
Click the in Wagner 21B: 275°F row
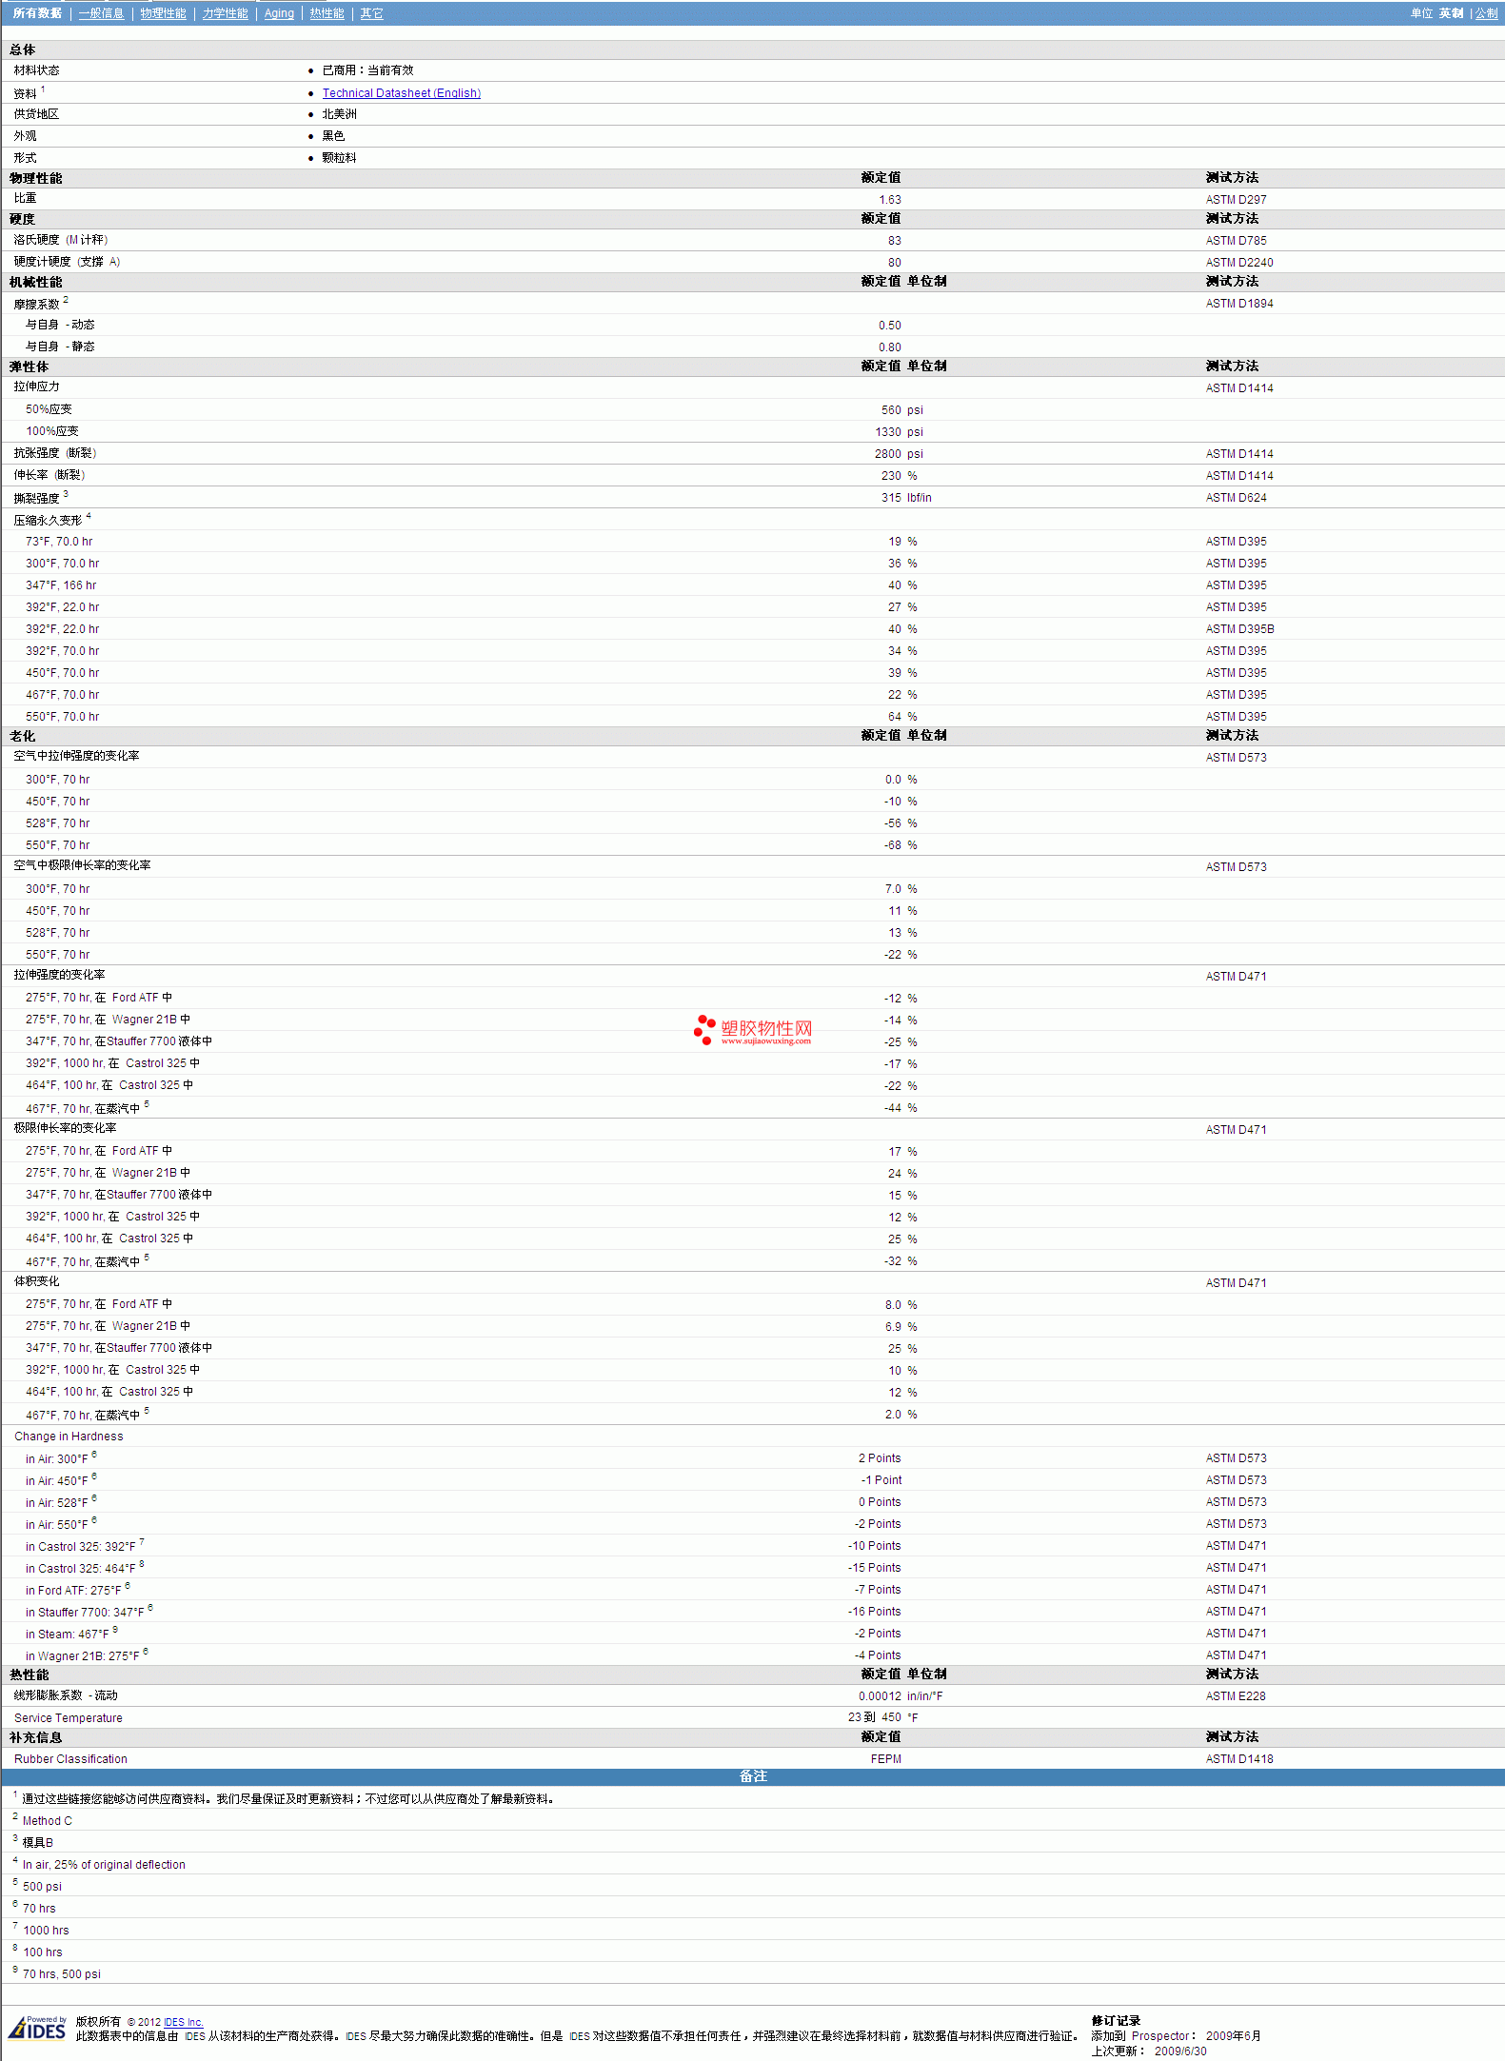tap(752, 1655)
